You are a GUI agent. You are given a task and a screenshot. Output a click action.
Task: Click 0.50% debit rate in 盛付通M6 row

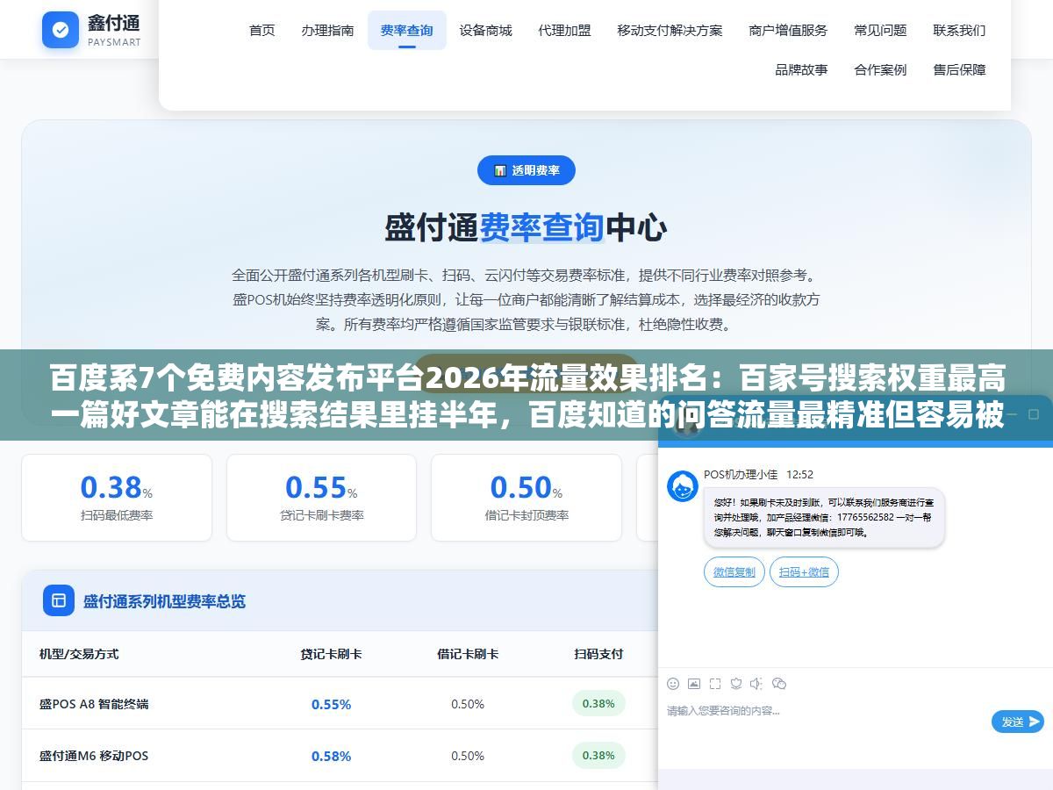pyautogui.click(x=468, y=756)
